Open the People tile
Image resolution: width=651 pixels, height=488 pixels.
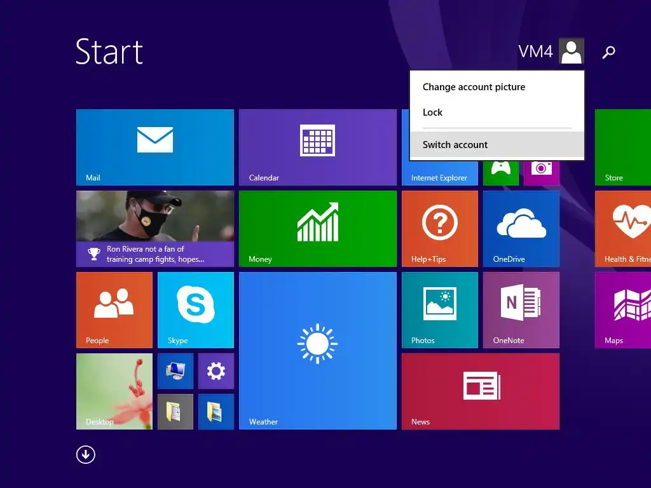coord(114,310)
